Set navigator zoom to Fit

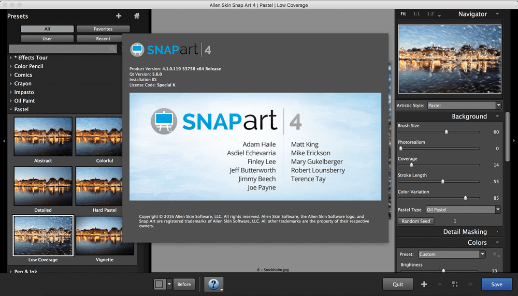coord(403,14)
